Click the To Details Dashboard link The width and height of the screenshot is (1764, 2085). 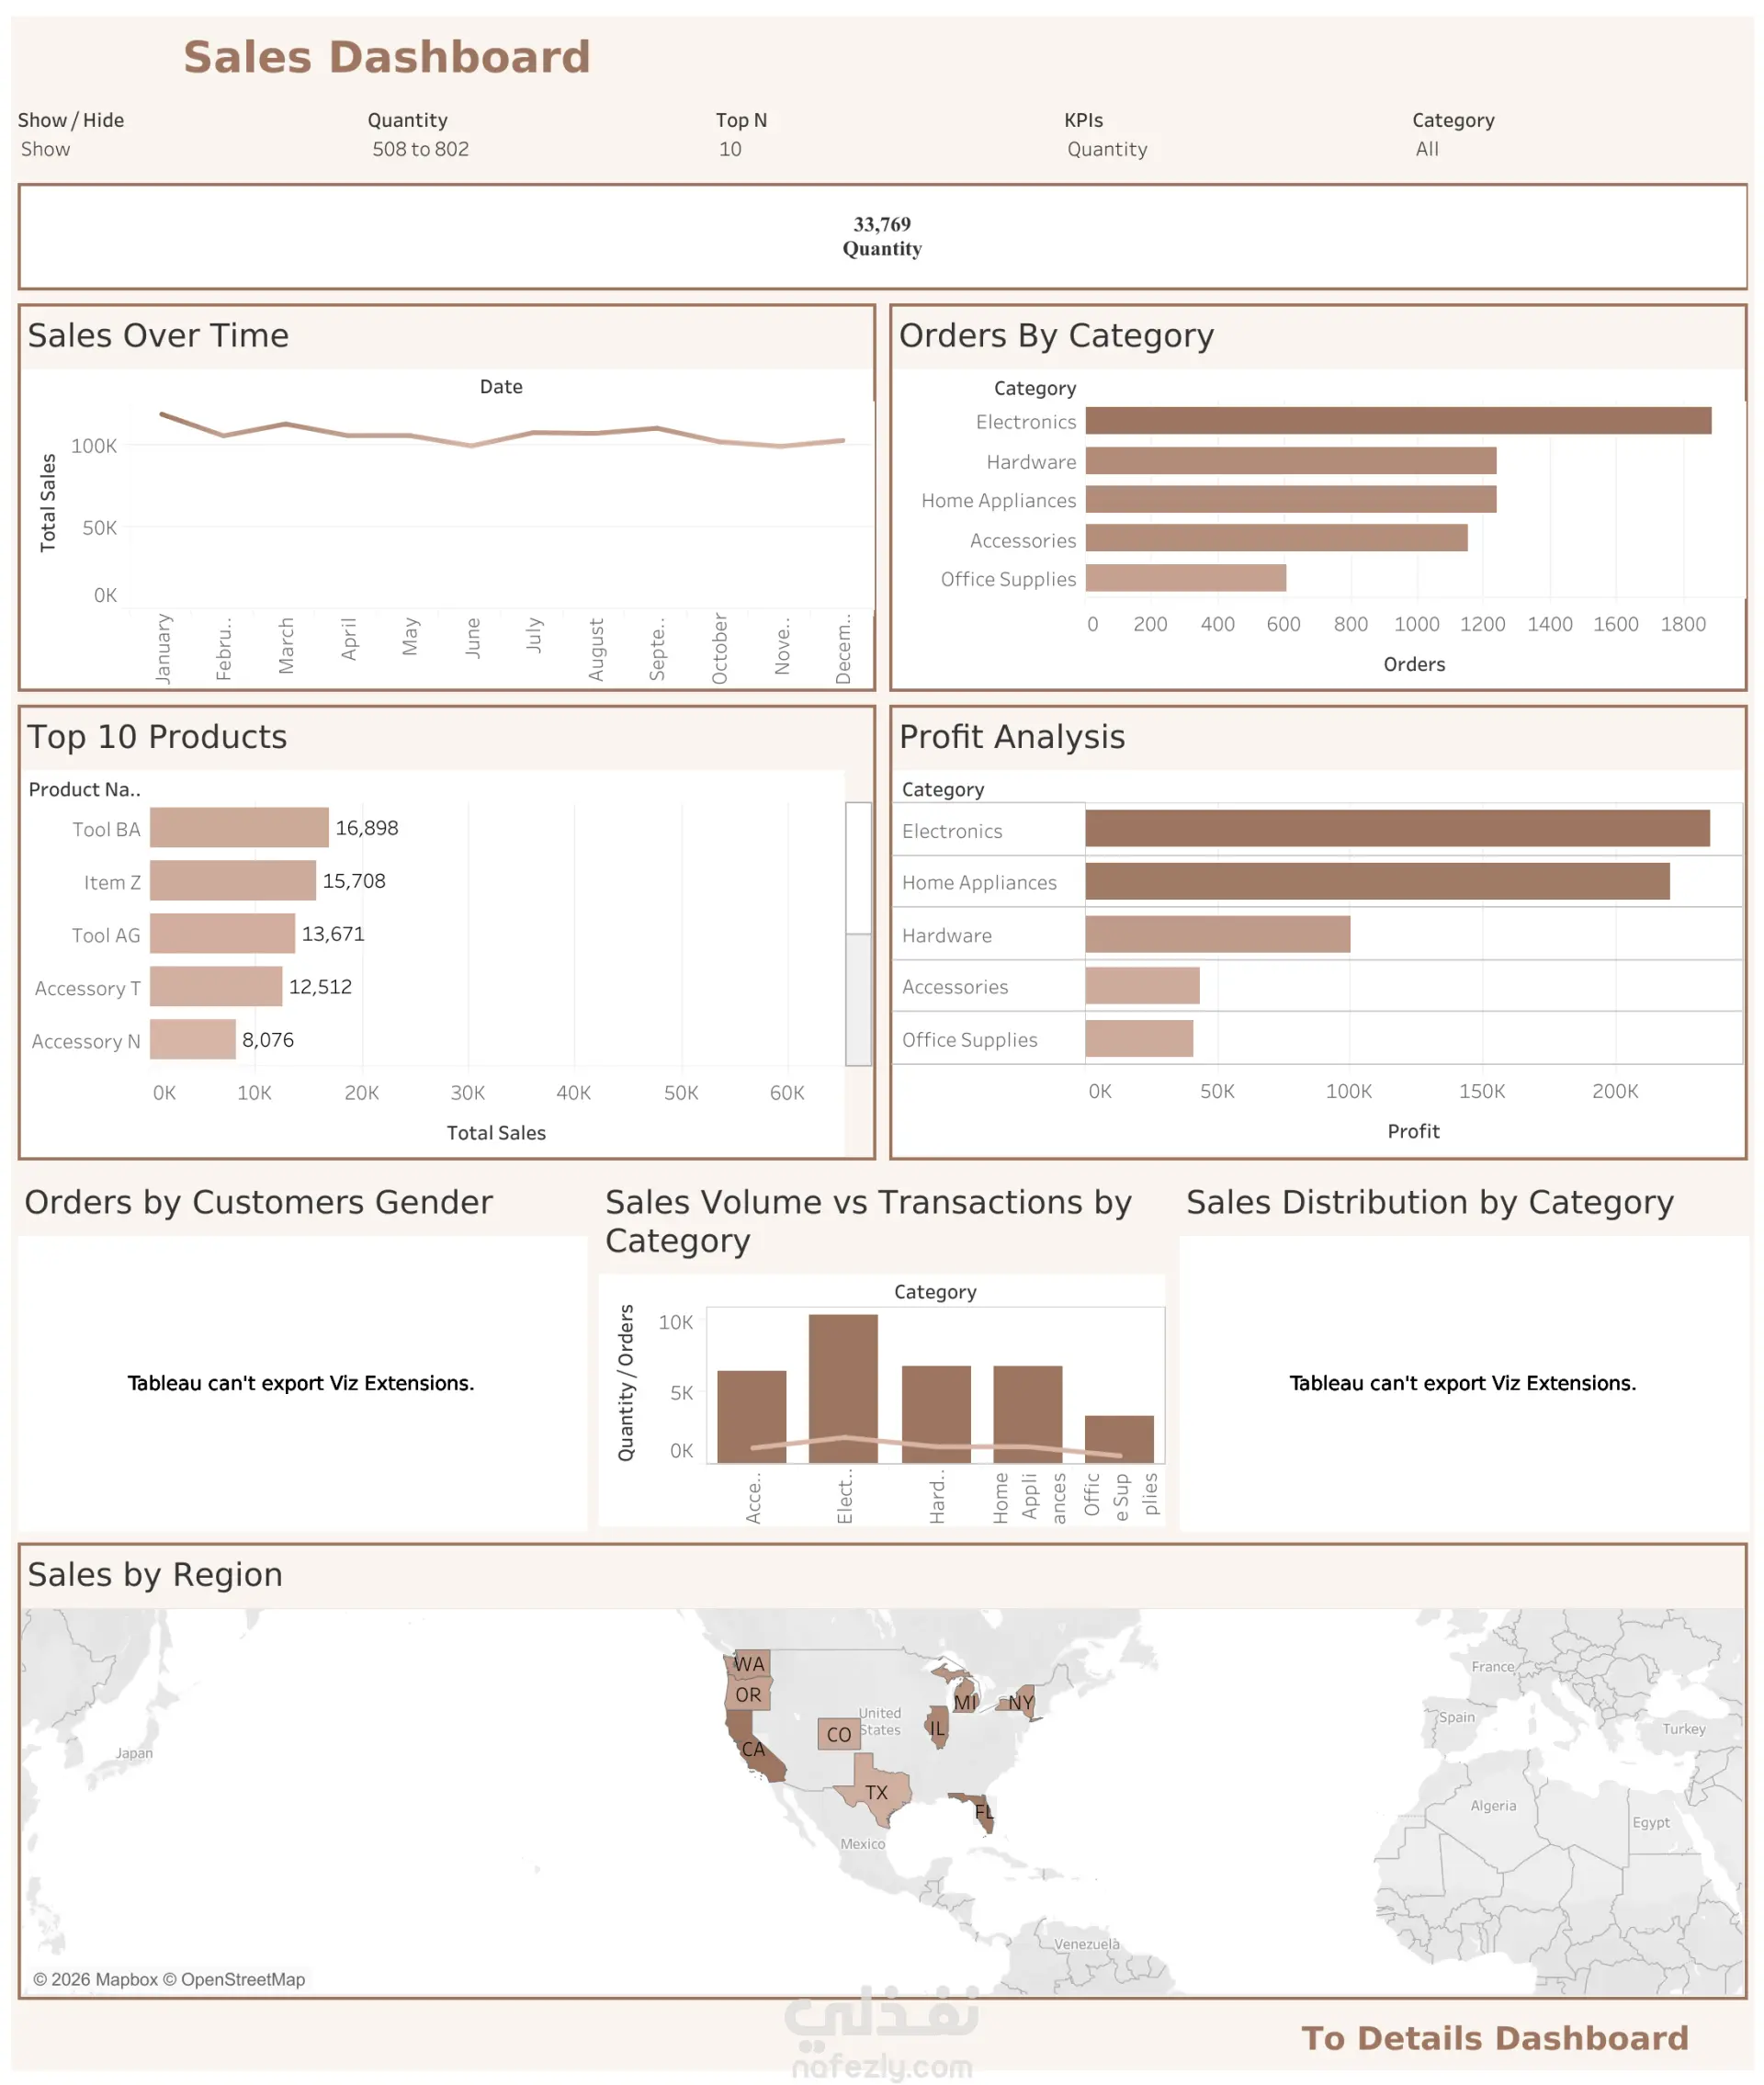coord(1493,2037)
